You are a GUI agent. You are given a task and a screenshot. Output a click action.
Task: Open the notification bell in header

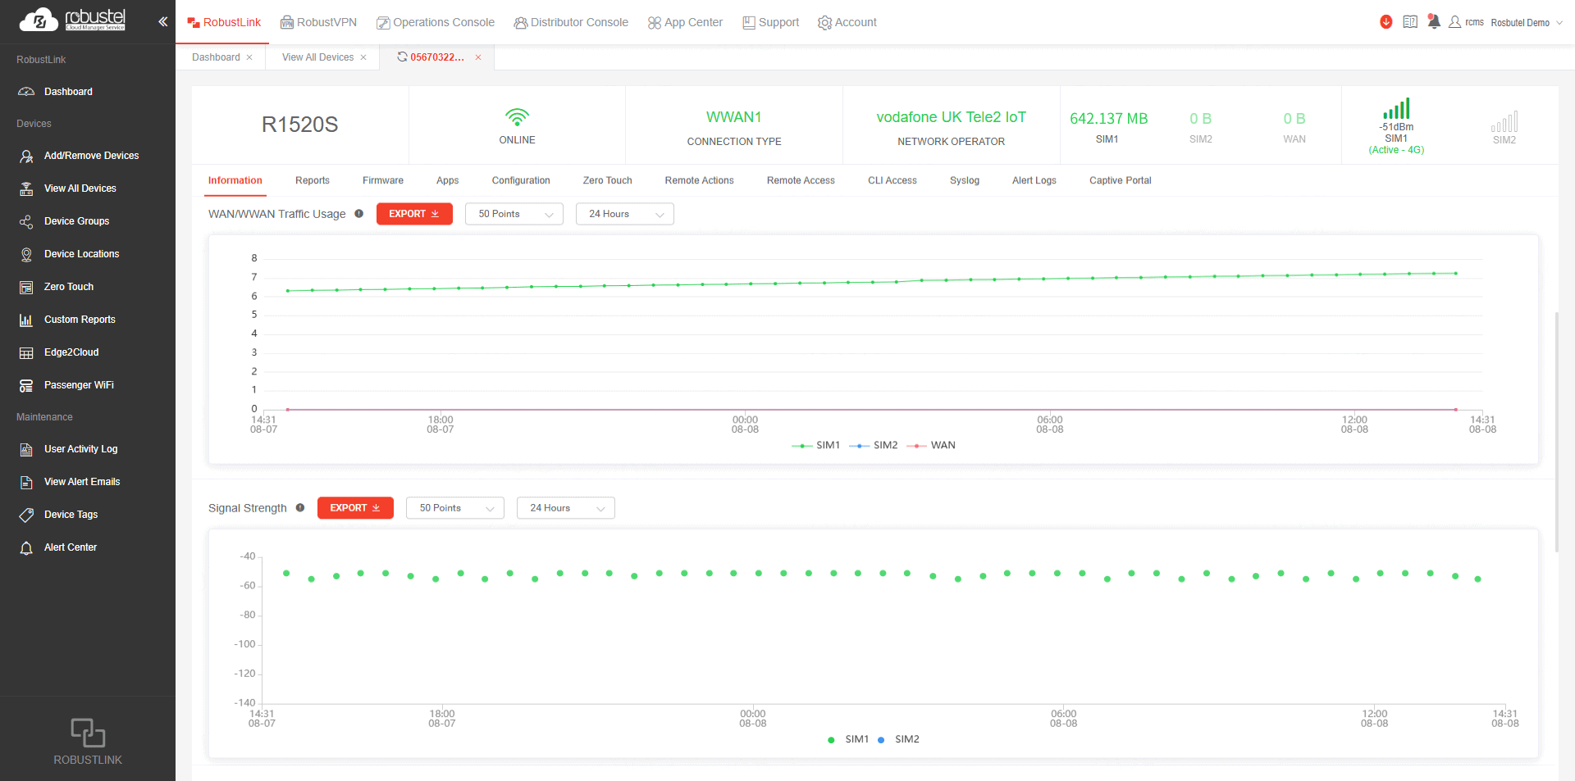pos(1433,22)
